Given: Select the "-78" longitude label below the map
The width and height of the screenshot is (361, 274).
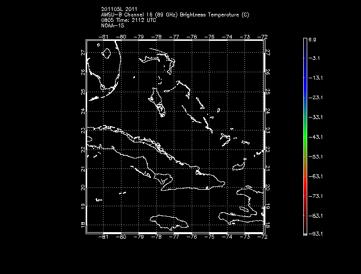Looking at the screenshot, I should point(156,237).
